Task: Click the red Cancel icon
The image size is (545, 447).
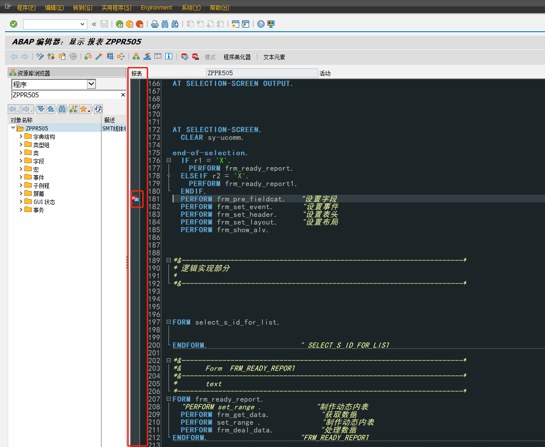Action: (x=140, y=24)
